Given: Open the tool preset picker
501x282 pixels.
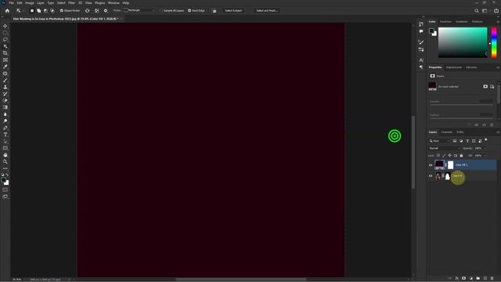Looking at the screenshot, I should [20, 10].
